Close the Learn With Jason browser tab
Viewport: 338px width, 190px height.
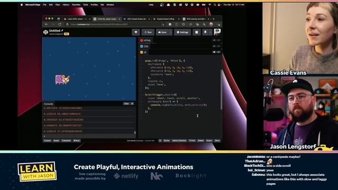90,19
